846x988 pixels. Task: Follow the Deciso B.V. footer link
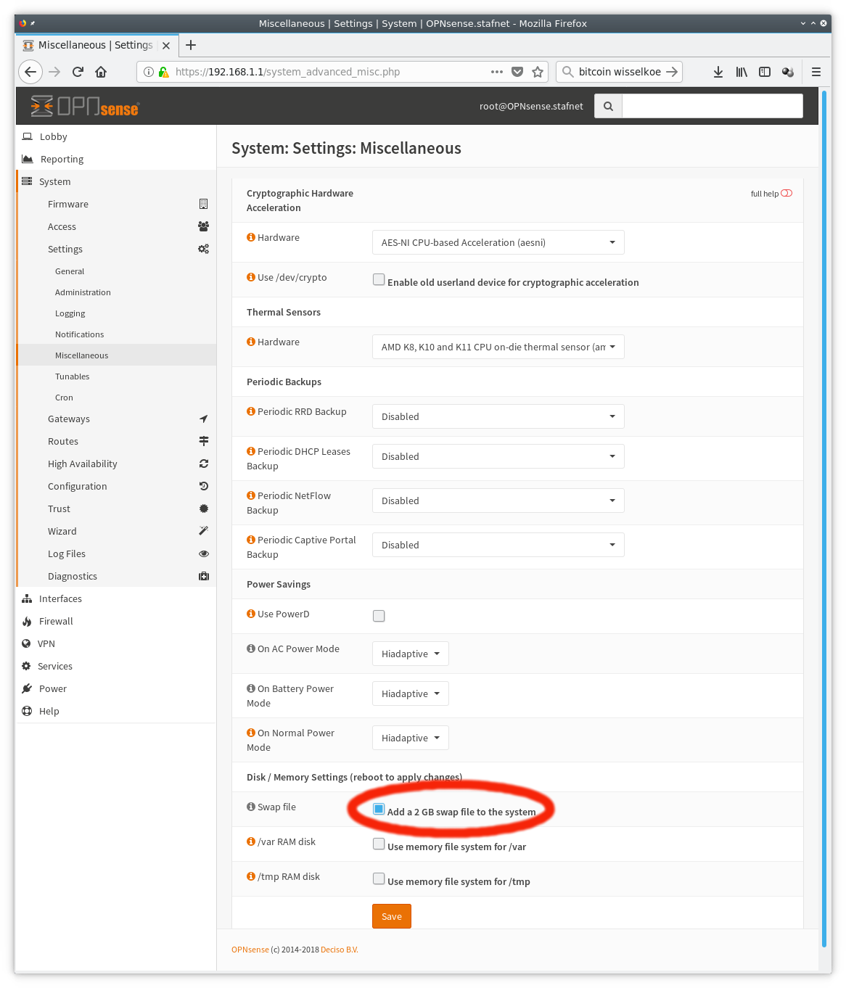point(340,950)
